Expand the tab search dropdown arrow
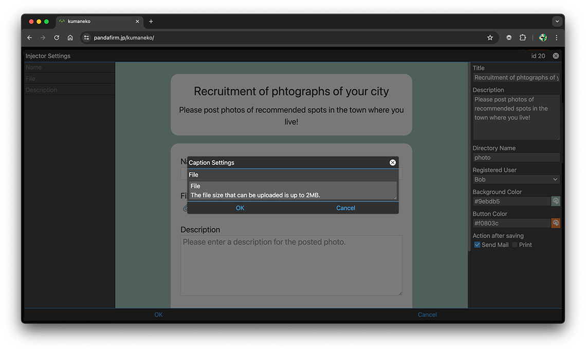Image resolution: width=586 pixels, height=351 pixels. pyautogui.click(x=557, y=22)
